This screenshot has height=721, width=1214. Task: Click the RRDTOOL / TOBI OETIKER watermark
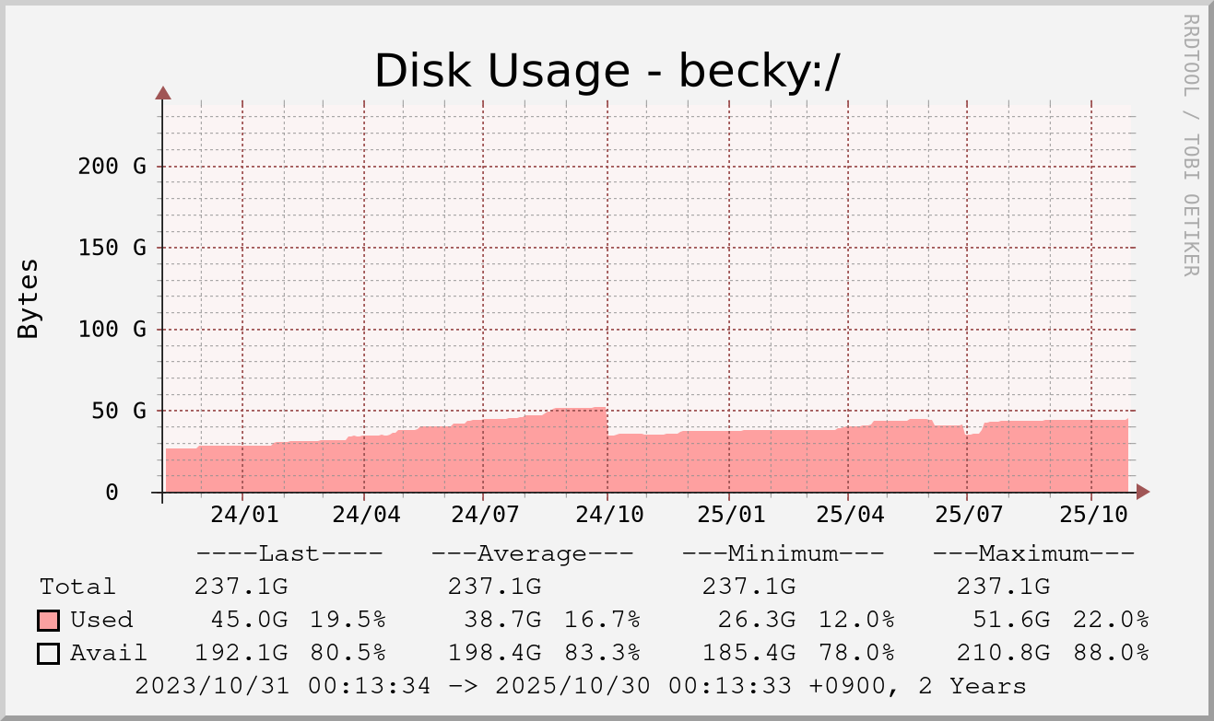1190,145
